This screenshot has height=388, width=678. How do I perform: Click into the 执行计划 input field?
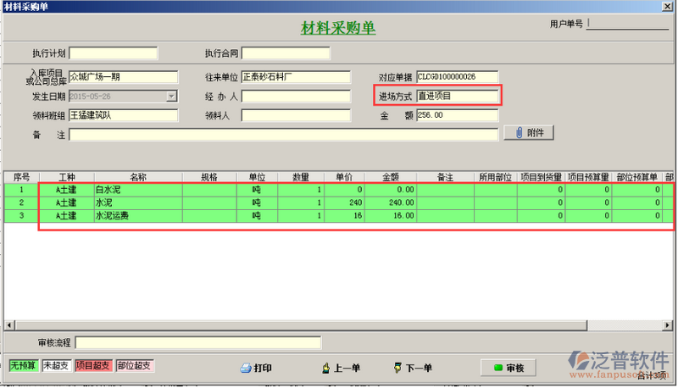(113, 53)
